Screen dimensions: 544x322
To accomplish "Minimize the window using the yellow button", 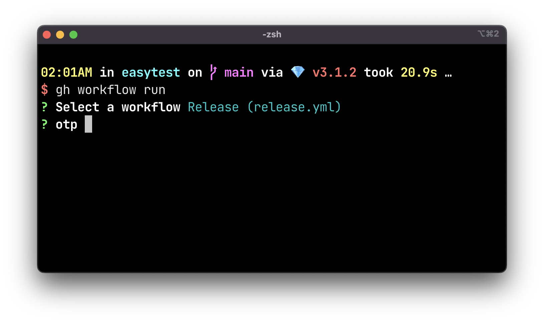I will [x=60, y=35].
